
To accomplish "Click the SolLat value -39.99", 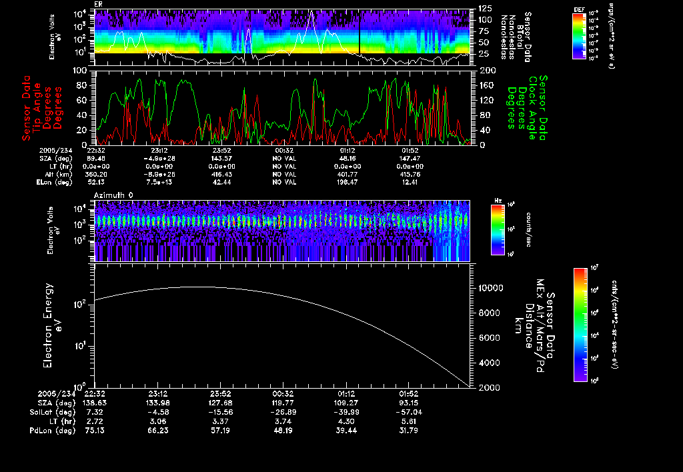I will [346, 412].
